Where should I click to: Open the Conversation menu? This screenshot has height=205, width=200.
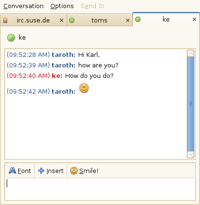pos(24,6)
